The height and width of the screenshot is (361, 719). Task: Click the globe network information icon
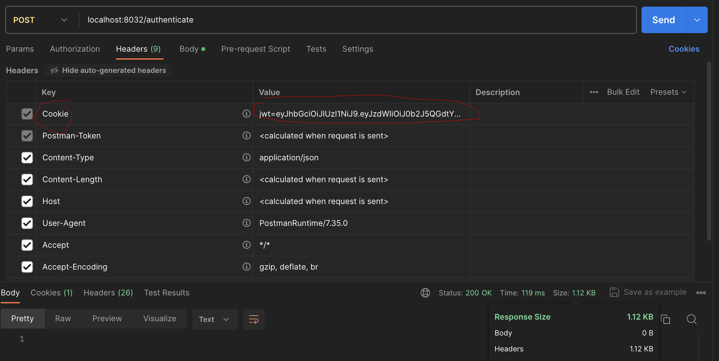point(425,293)
